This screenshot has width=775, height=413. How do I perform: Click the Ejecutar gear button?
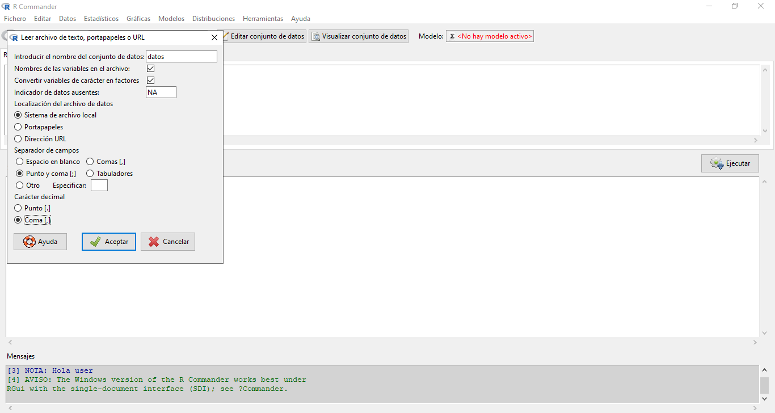730,163
